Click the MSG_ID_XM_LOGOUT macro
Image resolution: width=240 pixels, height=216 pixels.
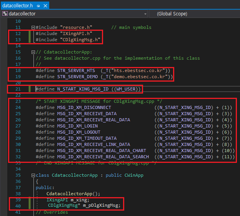[x=79, y=132]
